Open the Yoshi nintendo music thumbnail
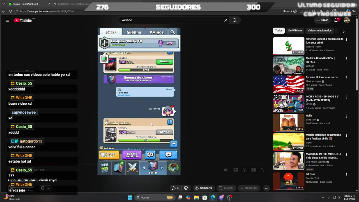This screenshot has height=202, width=359. coord(289,46)
